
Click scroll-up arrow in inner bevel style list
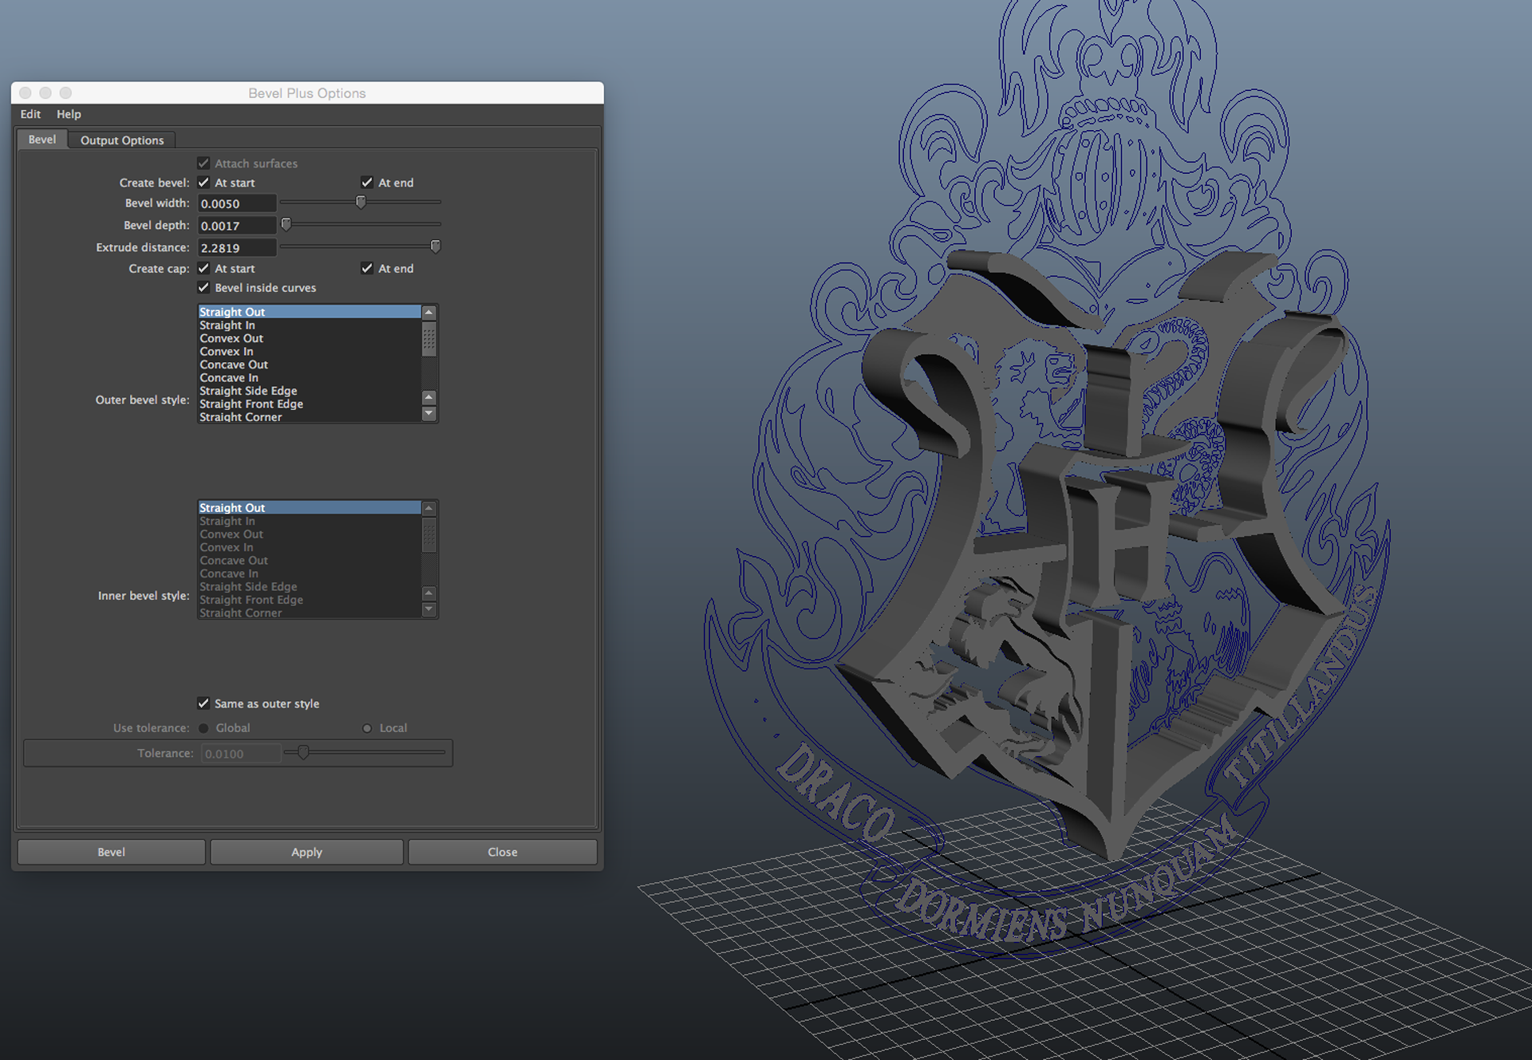428,508
